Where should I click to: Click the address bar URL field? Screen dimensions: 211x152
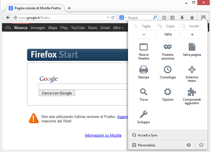[x=62, y=18]
